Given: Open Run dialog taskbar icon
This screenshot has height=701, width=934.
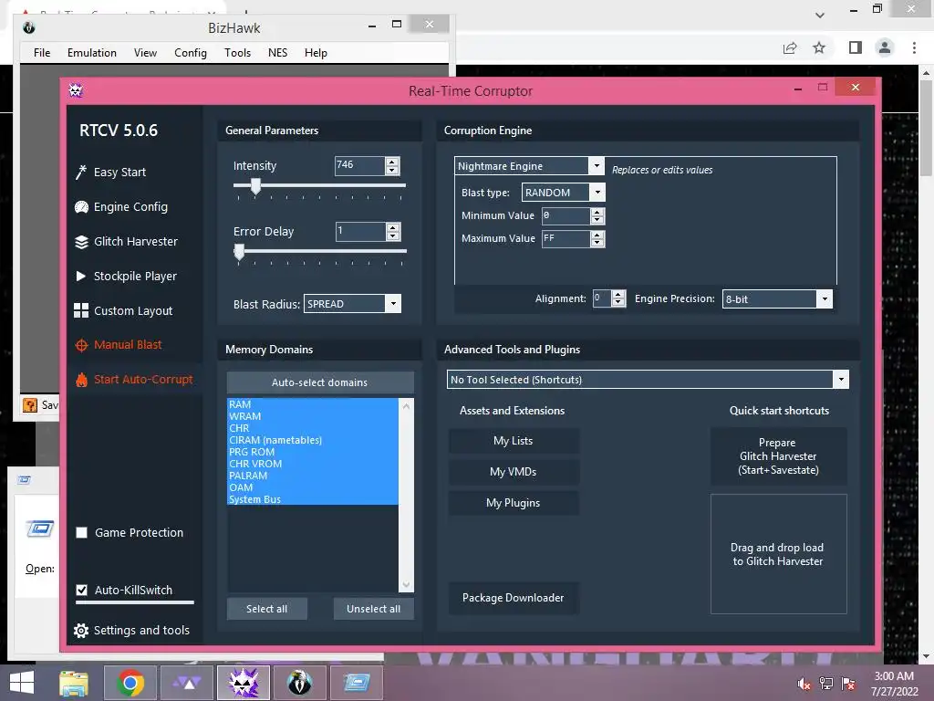Looking at the screenshot, I should (x=357, y=683).
